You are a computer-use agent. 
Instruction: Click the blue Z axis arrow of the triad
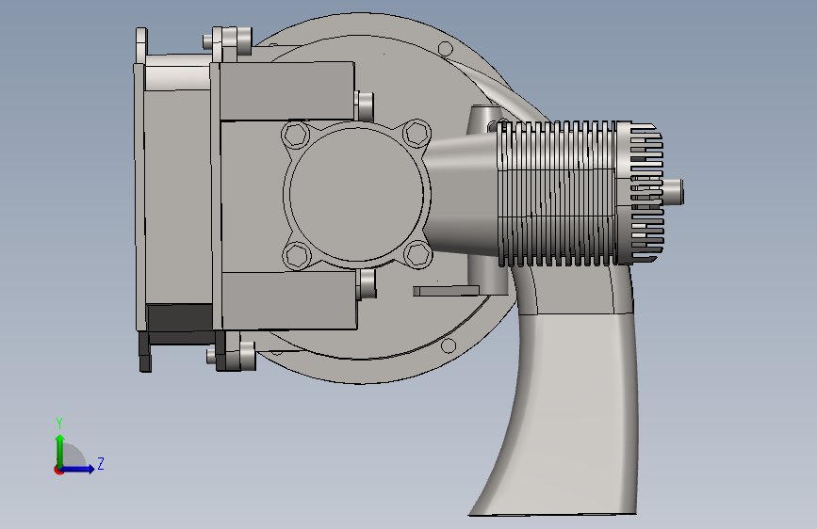(x=78, y=469)
